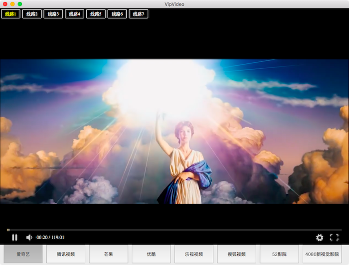Switch to 线路3
Screen dimensions: 349x265
[x=53, y=14]
